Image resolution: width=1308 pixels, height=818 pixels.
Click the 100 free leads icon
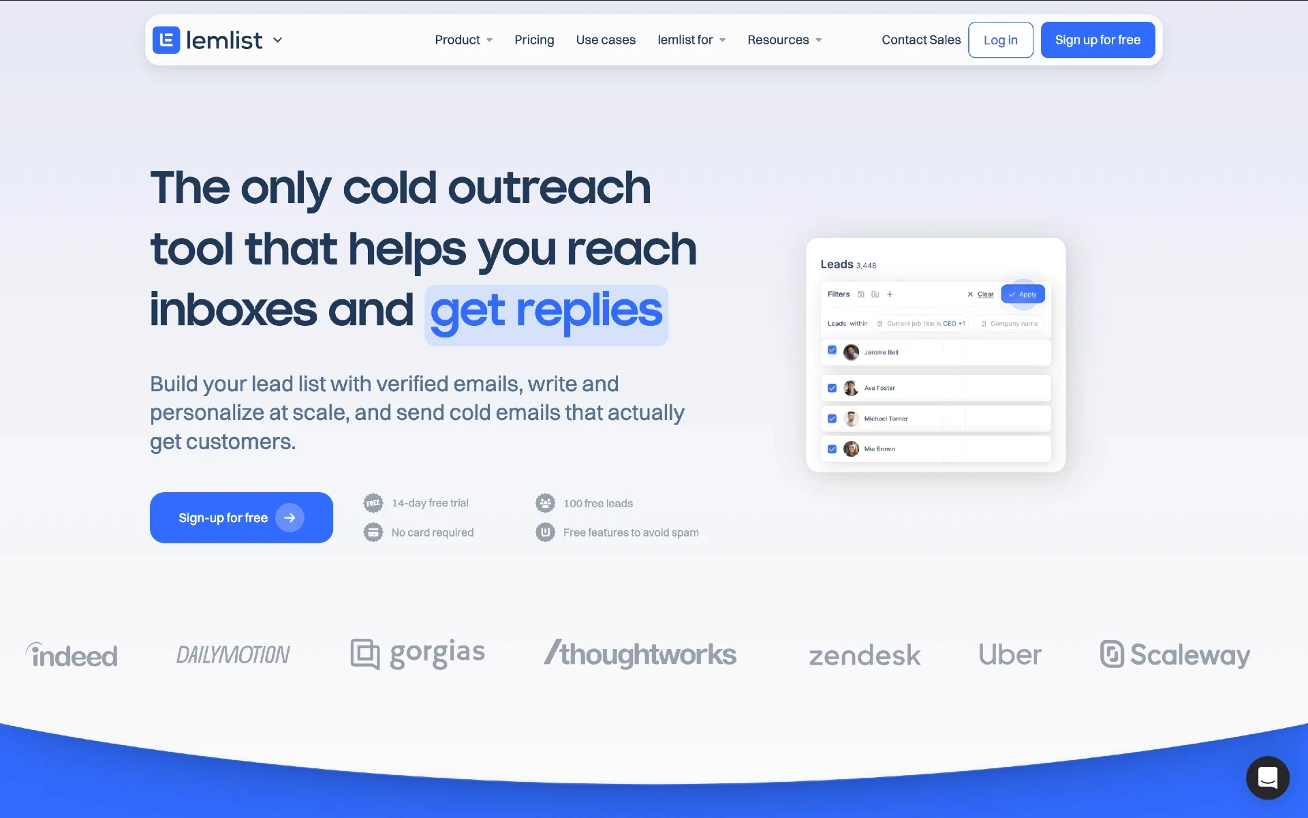pos(545,502)
